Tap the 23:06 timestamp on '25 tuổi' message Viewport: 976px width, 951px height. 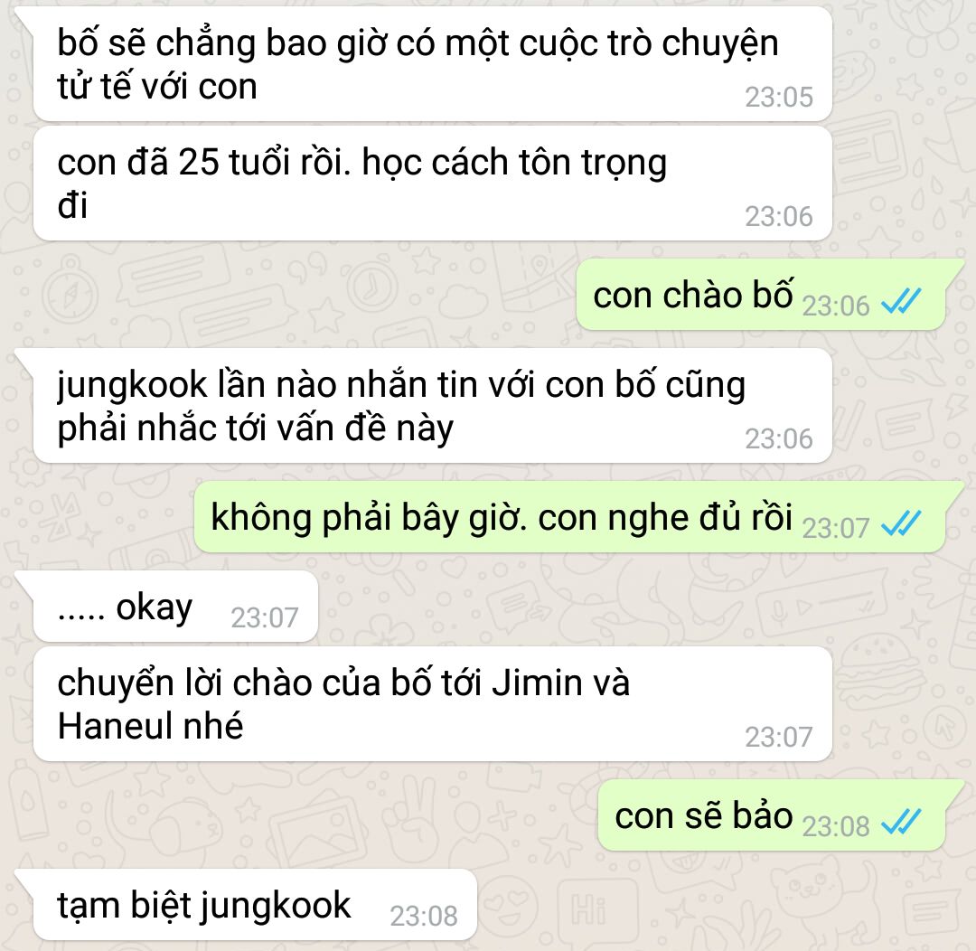pyautogui.click(x=779, y=217)
